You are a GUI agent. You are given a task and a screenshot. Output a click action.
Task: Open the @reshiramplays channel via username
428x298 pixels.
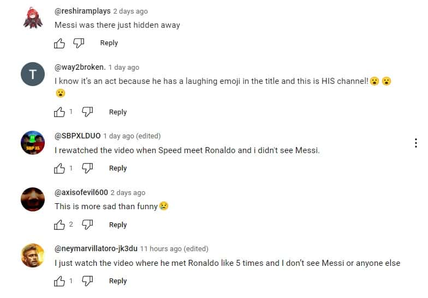(x=82, y=11)
